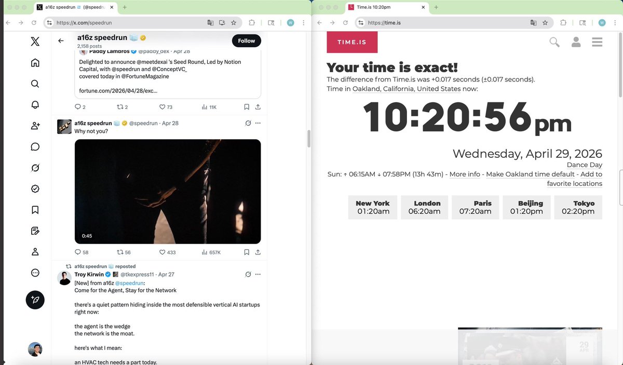Switch to the Time.is 10:20pm tab
Image resolution: width=623 pixels, height=365 pixels.
(x=387, y=7)
